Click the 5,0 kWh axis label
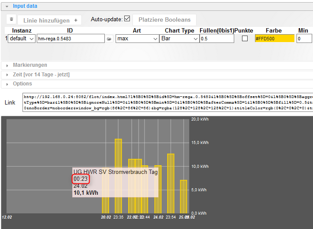The image size is (313, 229). (199, 190)
